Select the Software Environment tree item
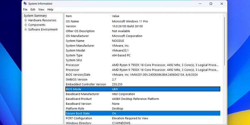The height and width of the screenshot is (125, 250). pos(43,30)
